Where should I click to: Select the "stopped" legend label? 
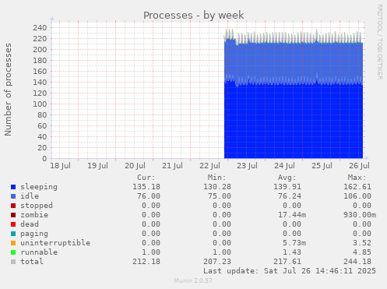tap(37, 206)
